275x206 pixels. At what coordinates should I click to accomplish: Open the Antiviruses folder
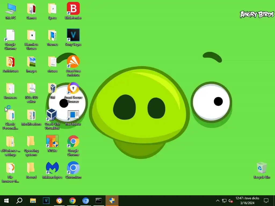[10, 64]
